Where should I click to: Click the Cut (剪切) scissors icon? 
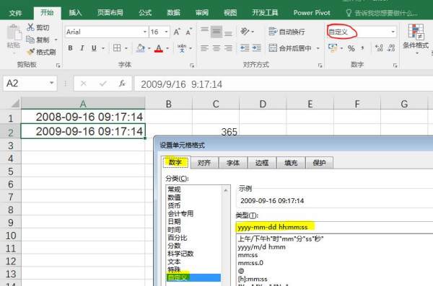click(30, 27)
